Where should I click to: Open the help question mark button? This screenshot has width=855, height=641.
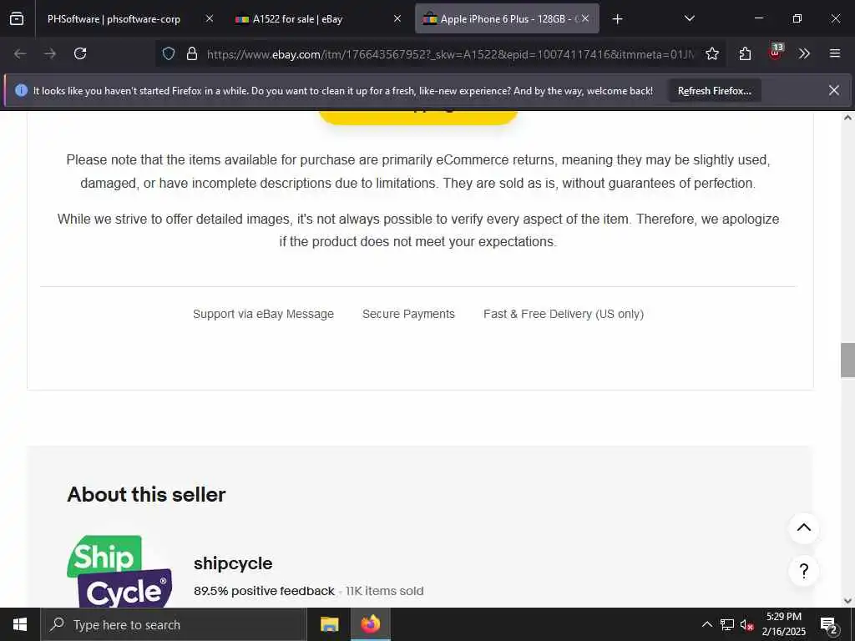coord(804,571)
